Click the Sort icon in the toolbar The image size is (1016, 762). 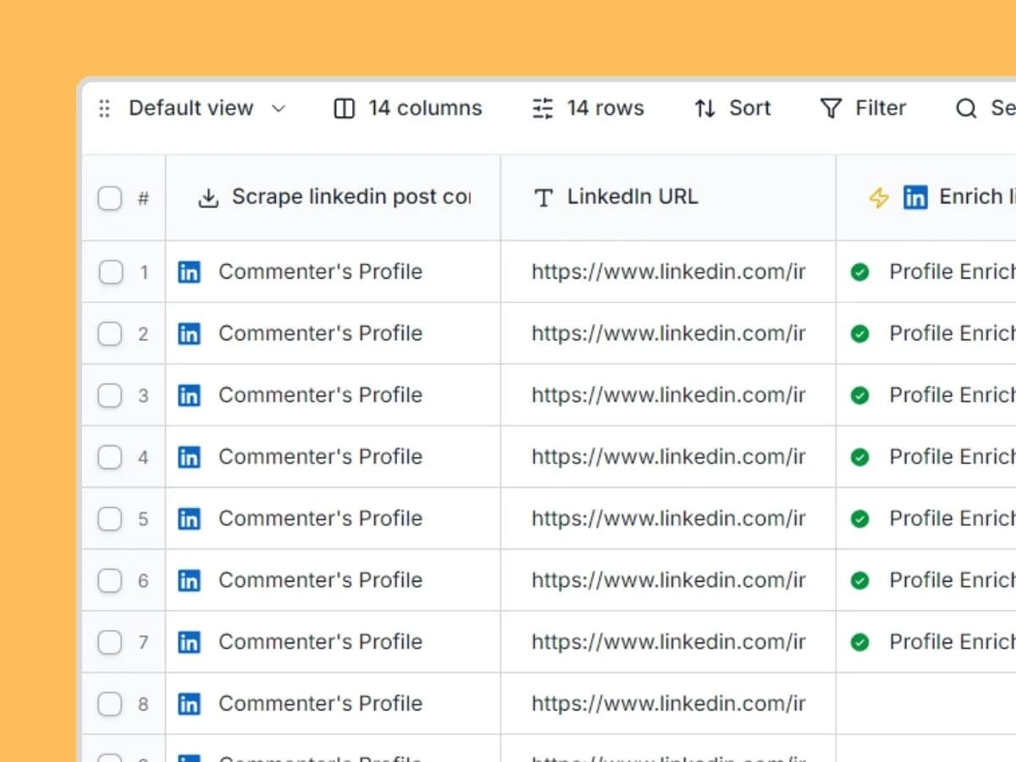coord(705,108)
